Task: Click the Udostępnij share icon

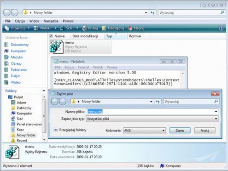Action: 104,28
